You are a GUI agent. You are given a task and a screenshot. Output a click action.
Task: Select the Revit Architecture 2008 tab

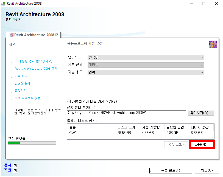[33, 35]
